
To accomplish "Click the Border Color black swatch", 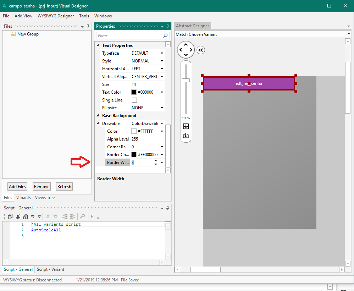I will click(134, 154).
